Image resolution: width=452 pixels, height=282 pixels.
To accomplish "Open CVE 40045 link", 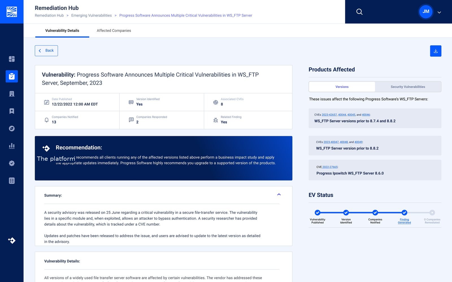I will coord(351,115).
